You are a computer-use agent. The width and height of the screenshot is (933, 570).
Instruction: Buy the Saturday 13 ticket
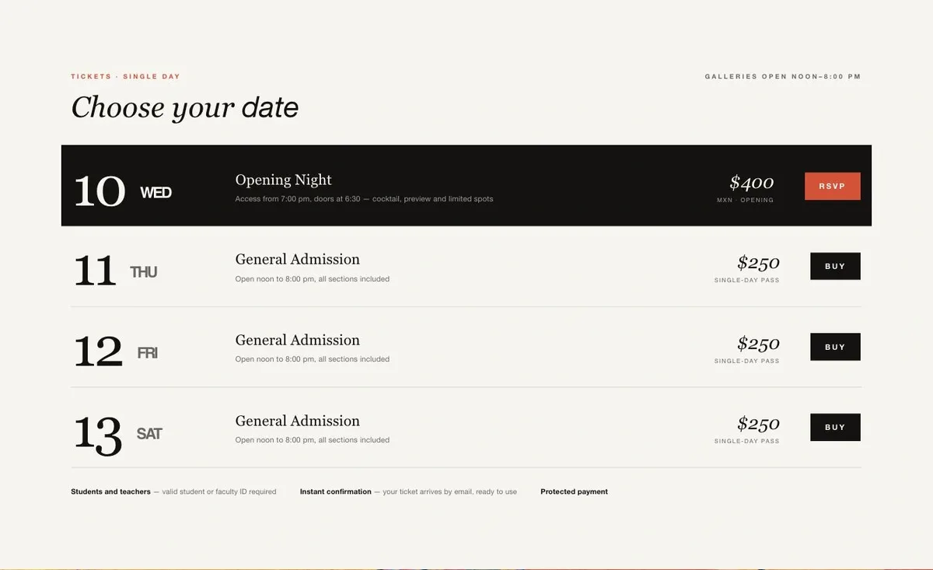835,427
